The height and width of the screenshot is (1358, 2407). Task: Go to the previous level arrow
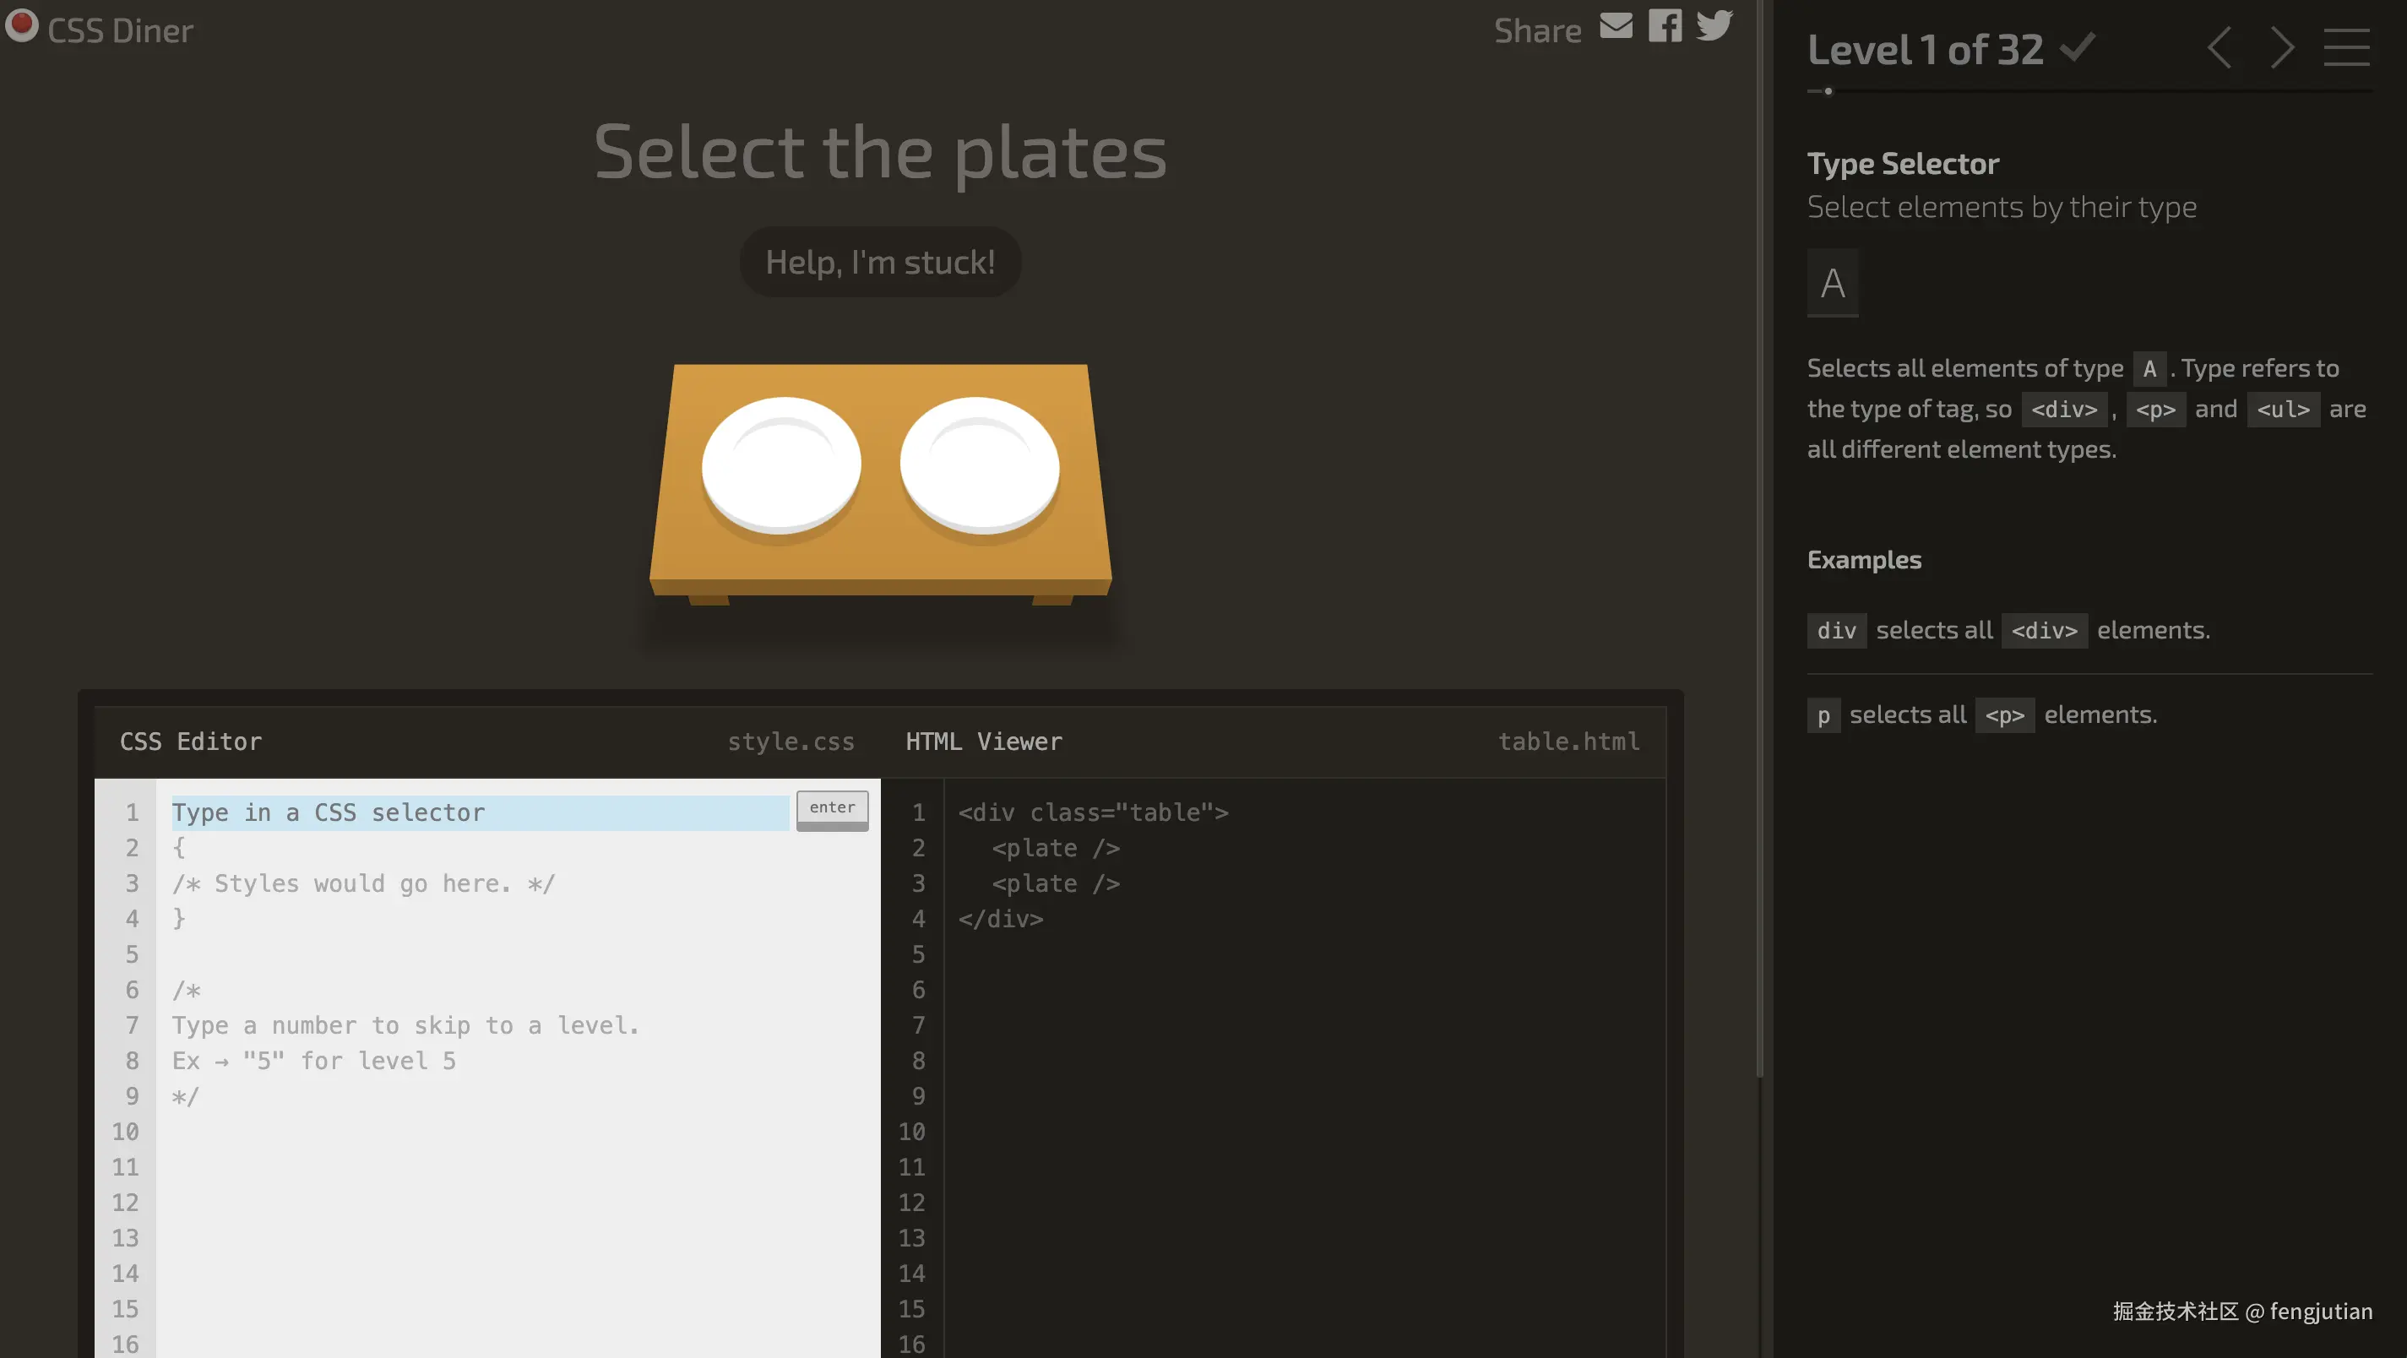coord(2220,47)
